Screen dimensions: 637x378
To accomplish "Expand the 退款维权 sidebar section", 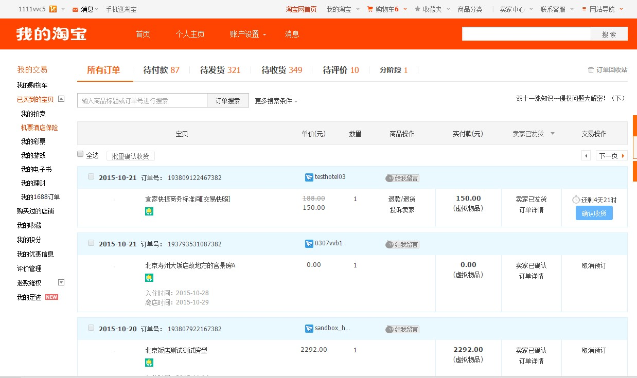I will [61, 282].
